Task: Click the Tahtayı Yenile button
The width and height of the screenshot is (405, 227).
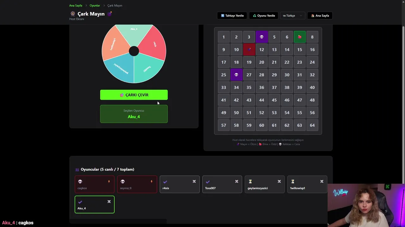Action: point(232,15)
